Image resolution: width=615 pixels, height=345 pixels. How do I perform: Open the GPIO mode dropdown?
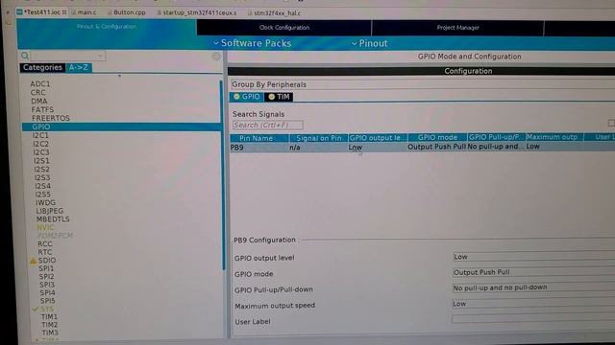pyautogui.click(x=533, y=272)
